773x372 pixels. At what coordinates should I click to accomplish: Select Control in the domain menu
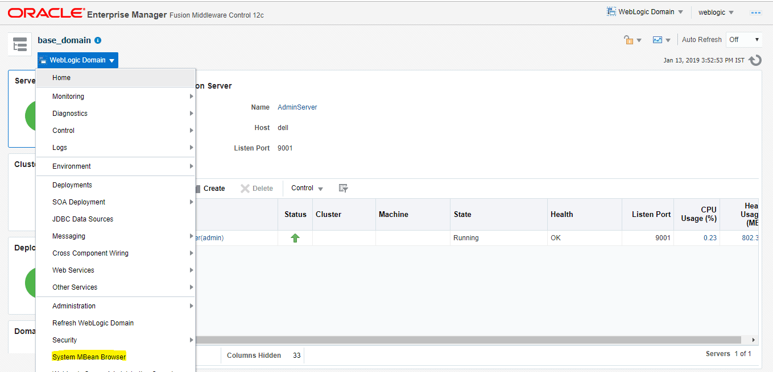point(115,131)
